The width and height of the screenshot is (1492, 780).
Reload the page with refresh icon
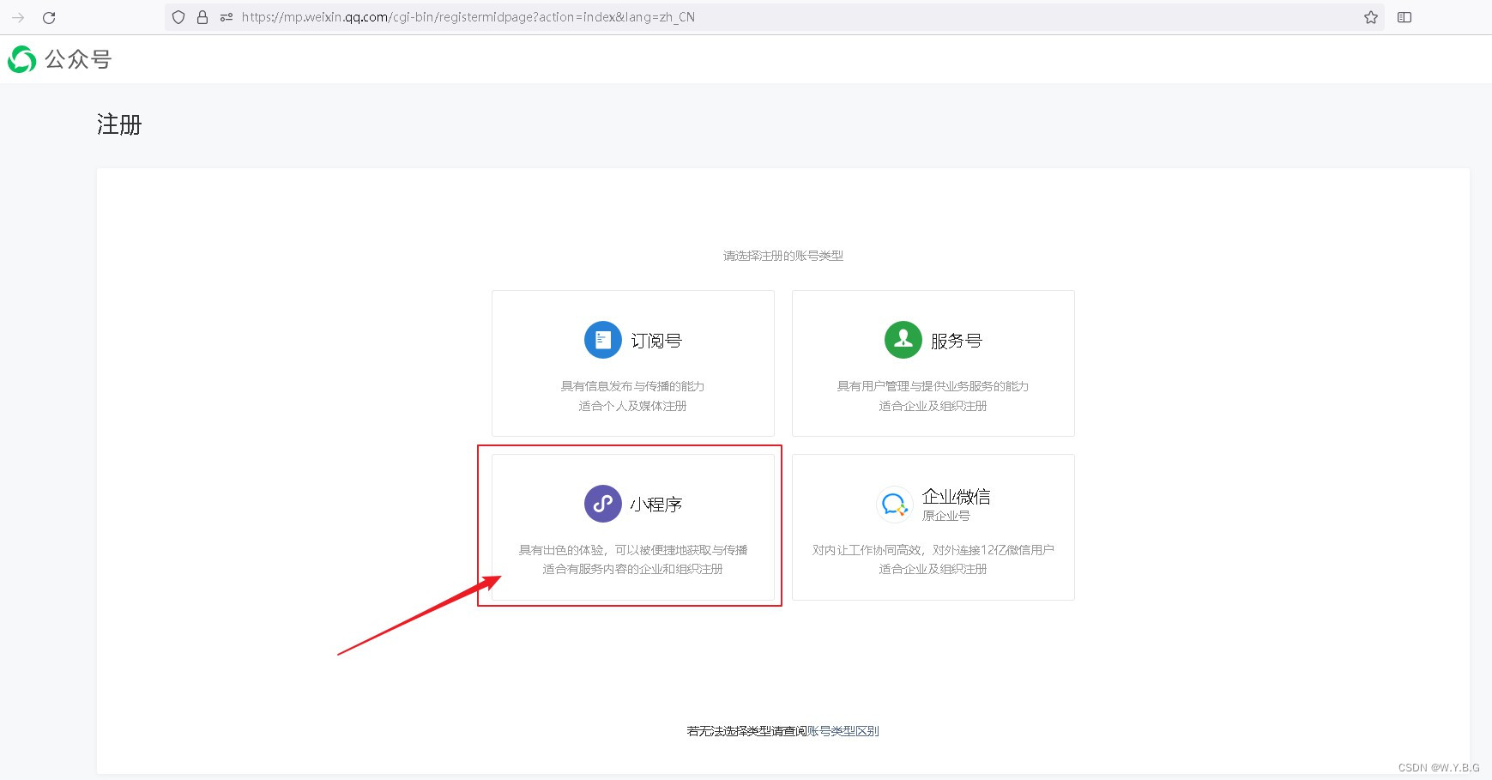49,17
